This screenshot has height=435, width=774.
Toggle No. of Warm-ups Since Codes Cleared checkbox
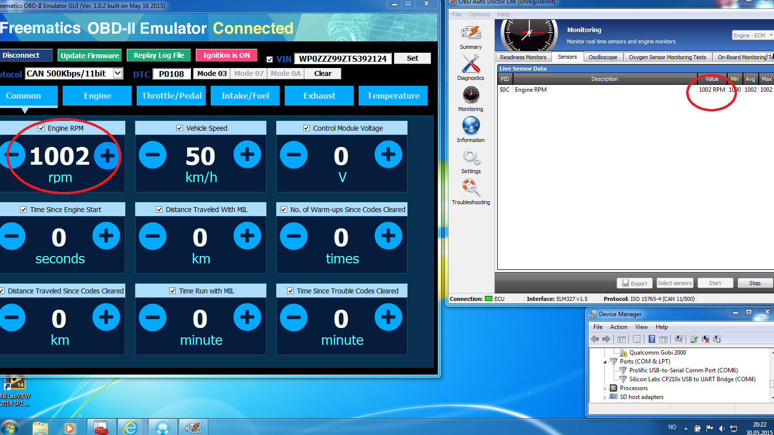pos(284,210)
